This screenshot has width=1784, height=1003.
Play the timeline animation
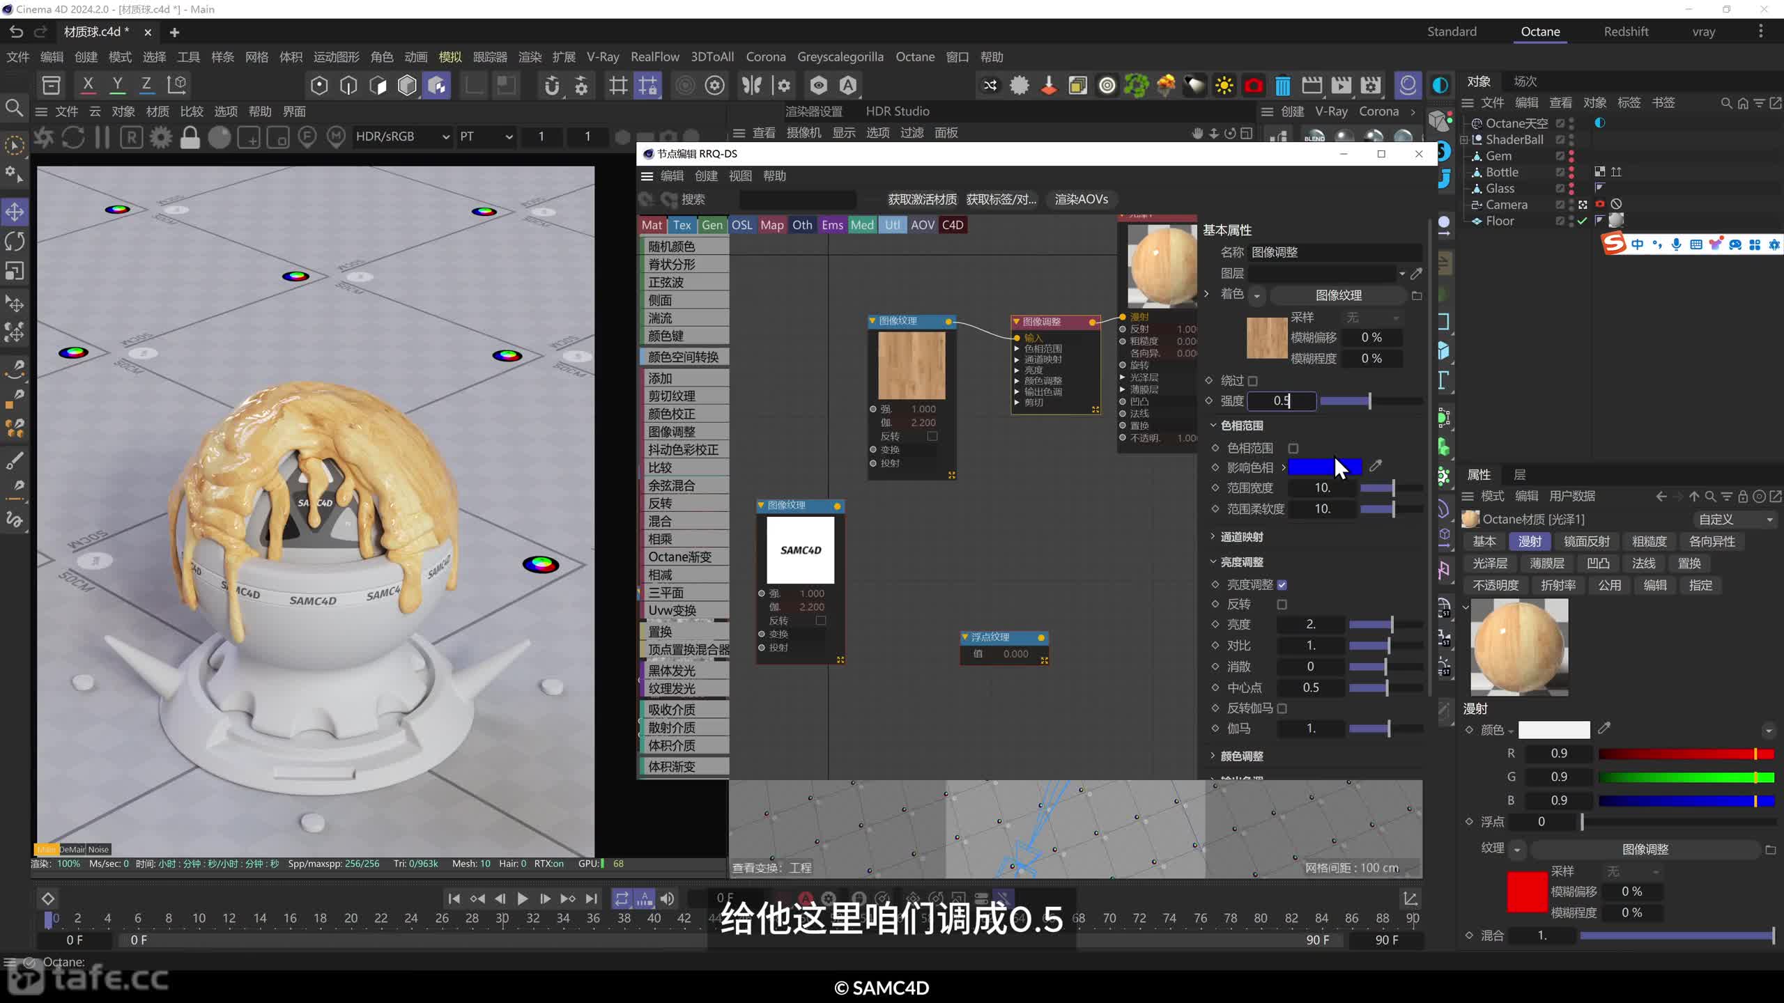pyautogui.click(x=522, y=899)
